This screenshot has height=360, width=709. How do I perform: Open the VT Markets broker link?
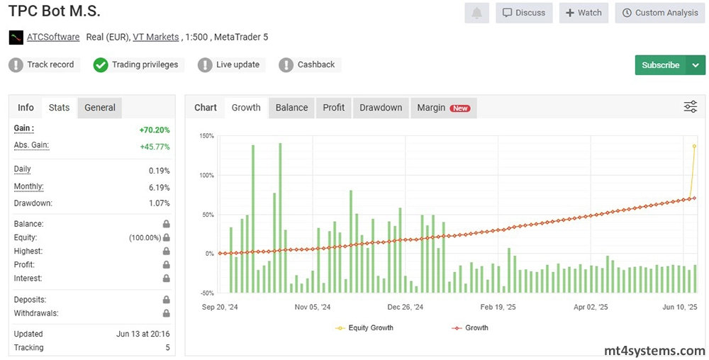[x=156, y=37]
